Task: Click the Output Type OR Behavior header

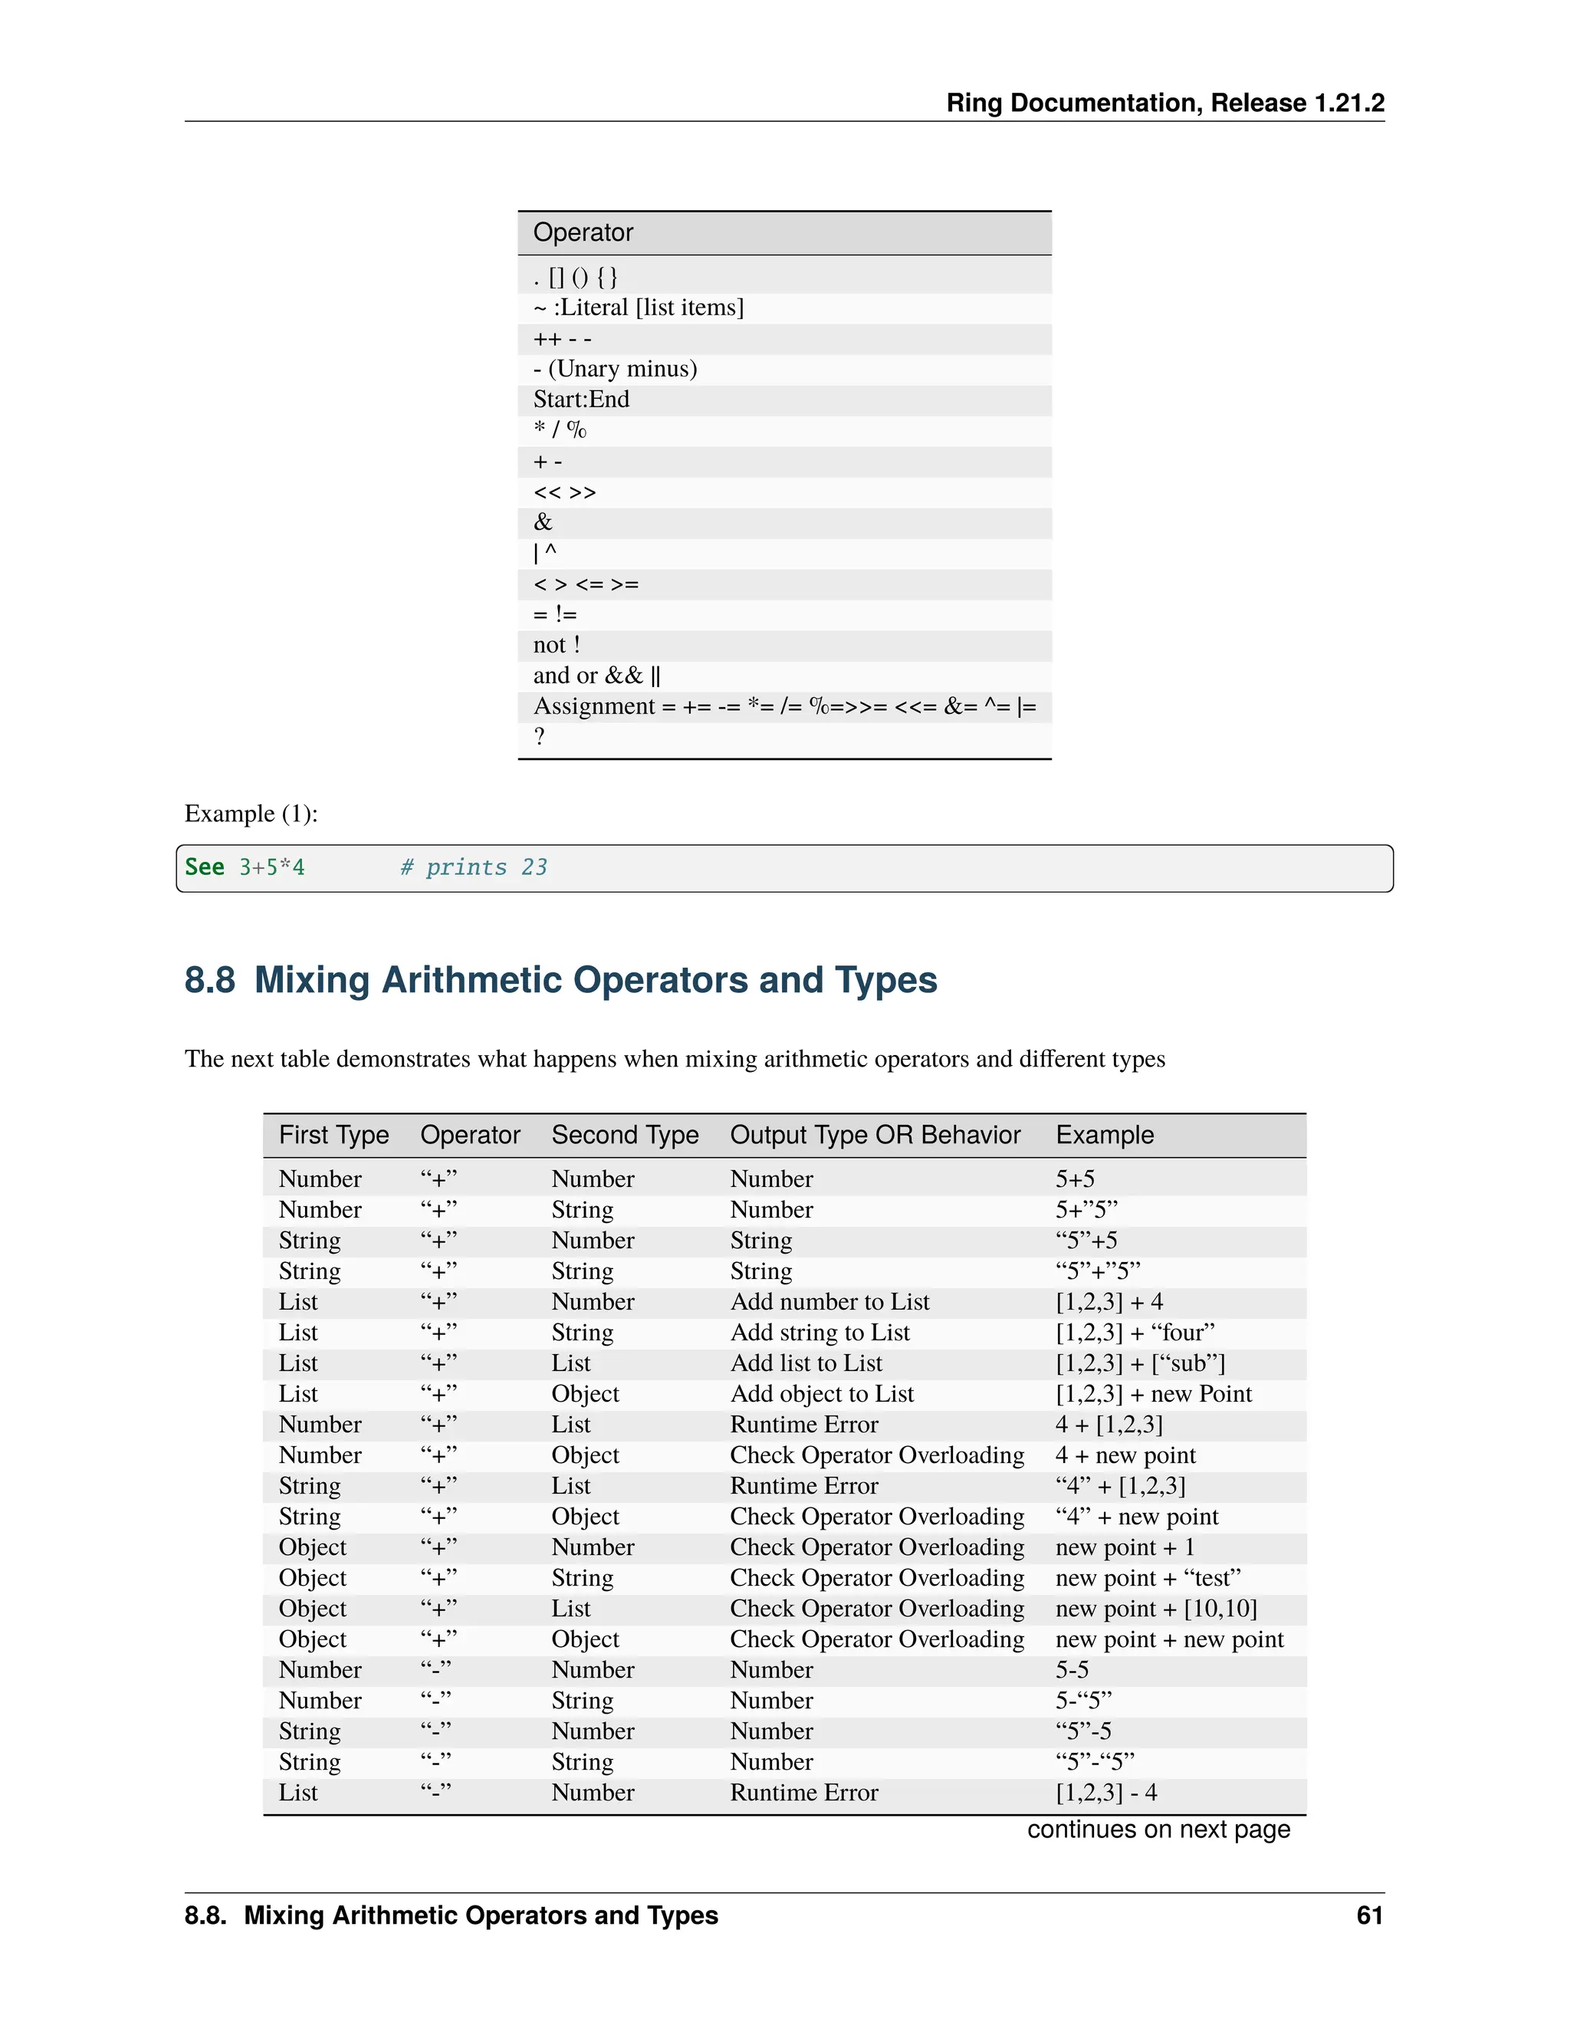Action: 875,1135
